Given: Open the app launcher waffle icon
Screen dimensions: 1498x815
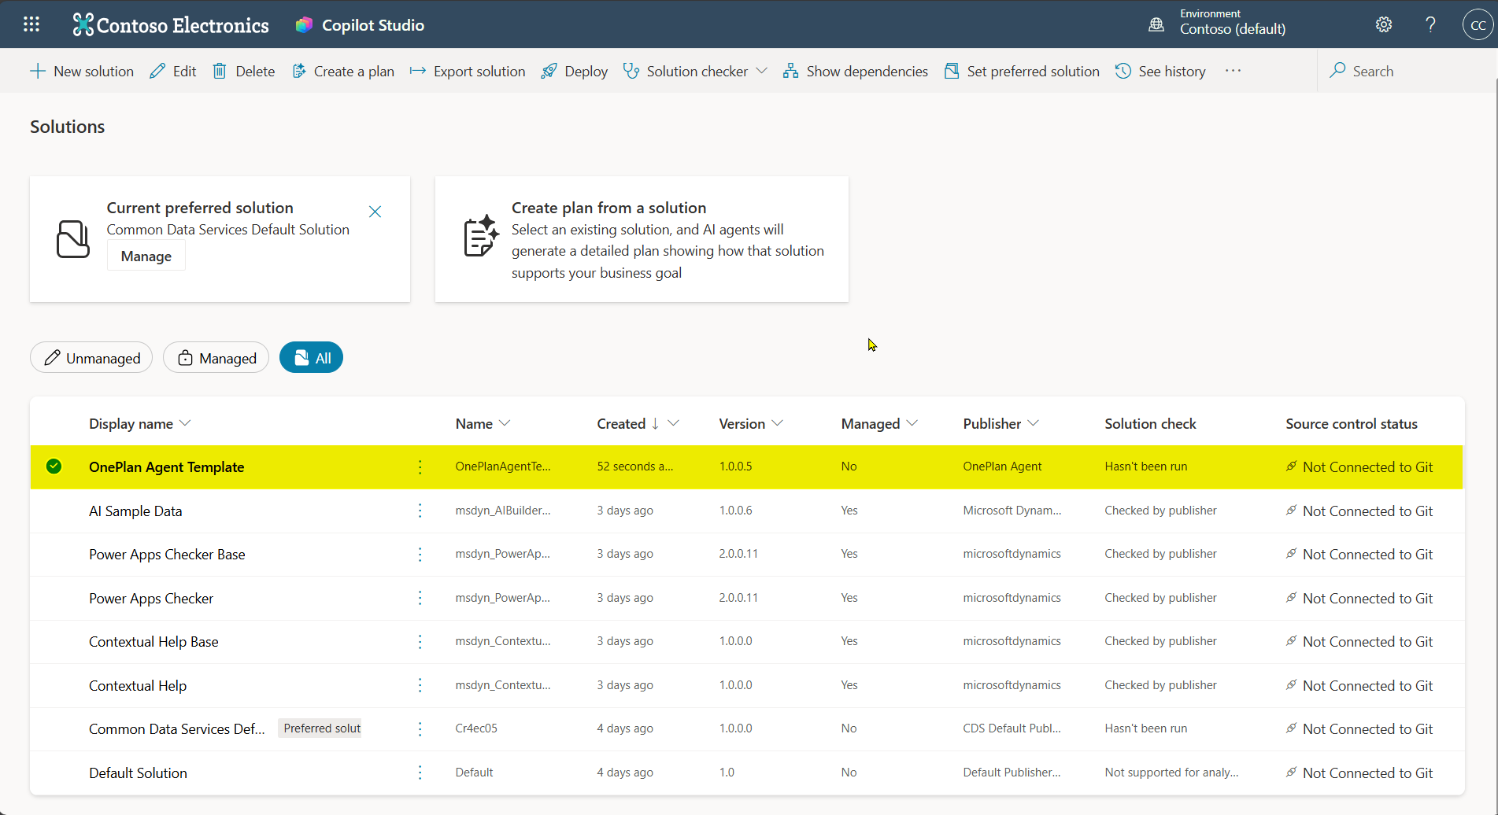Looking at the screenshot, I should pos(31,24).
